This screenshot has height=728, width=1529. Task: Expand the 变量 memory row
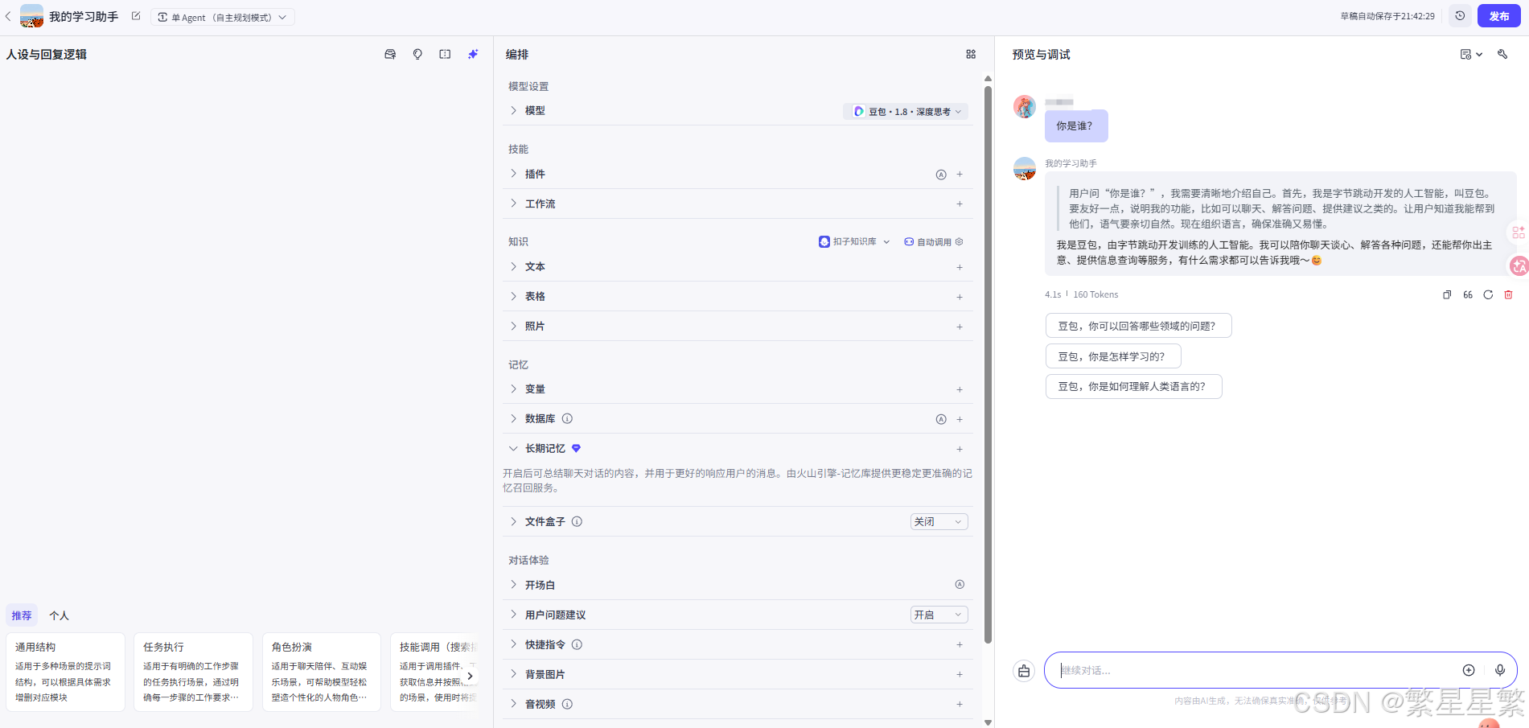click(x=513, y=389)
